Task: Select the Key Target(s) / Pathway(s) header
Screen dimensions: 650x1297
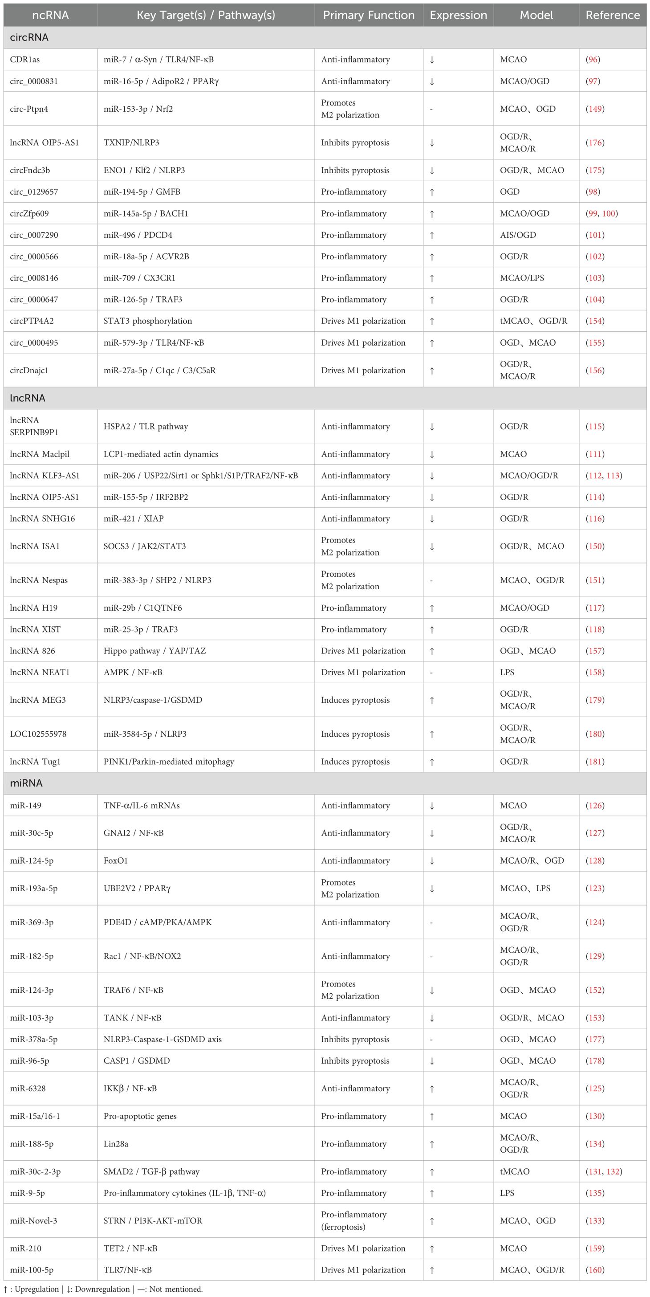Action: [206, 15]
